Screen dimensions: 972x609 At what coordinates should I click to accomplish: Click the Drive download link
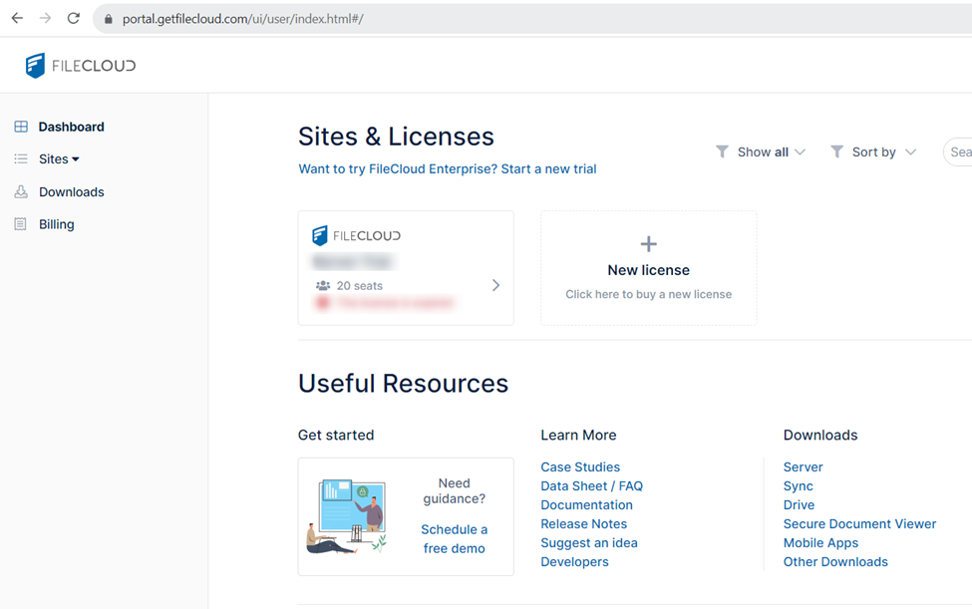pyautogui.click(x=800, y=505)
